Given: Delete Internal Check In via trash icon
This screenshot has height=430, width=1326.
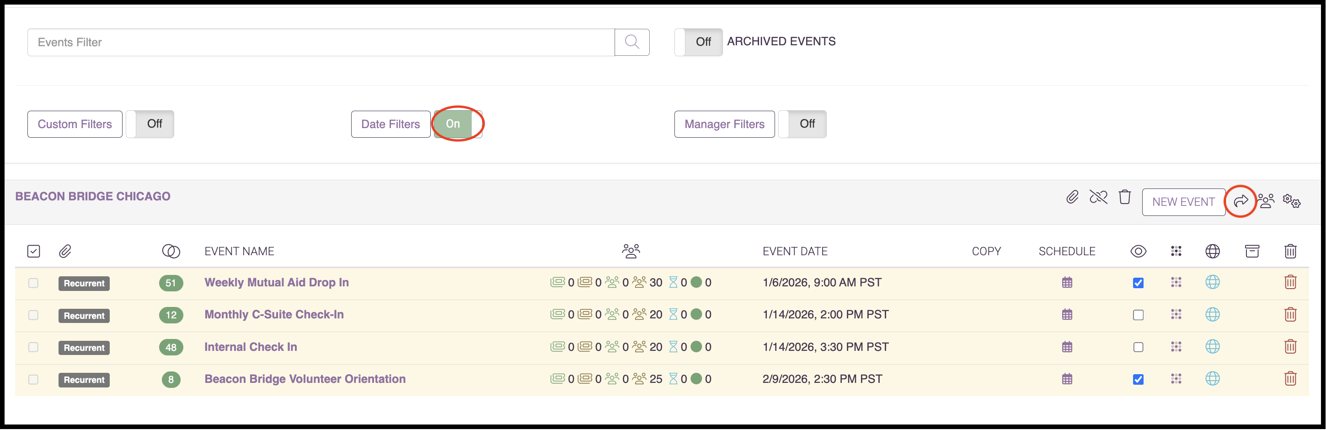Looking at the screenshot, I should 1290,347.
